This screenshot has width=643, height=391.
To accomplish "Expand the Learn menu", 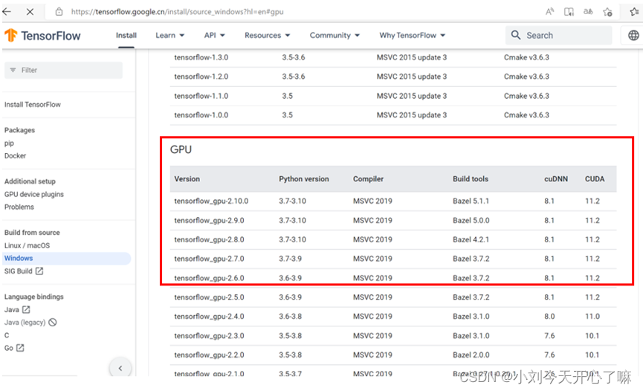I will [169, 35].
